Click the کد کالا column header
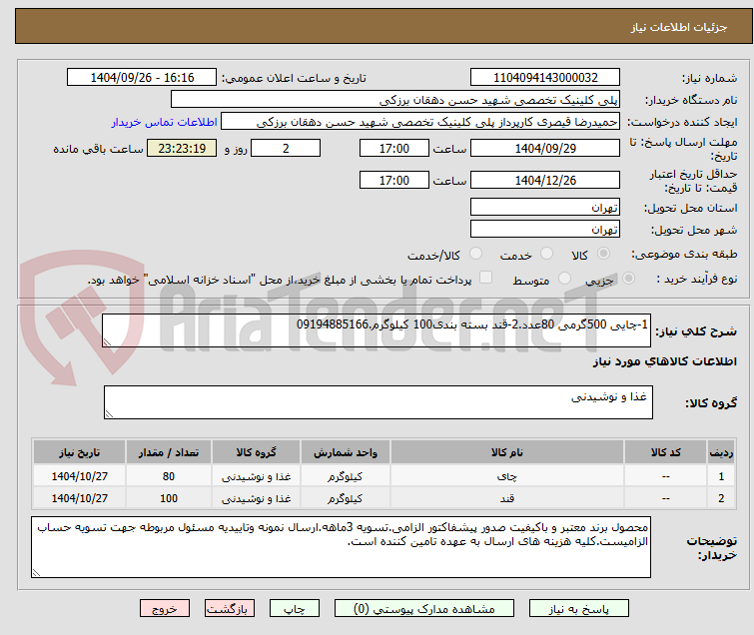The image size is (754, 635). [x=665, y=452]
